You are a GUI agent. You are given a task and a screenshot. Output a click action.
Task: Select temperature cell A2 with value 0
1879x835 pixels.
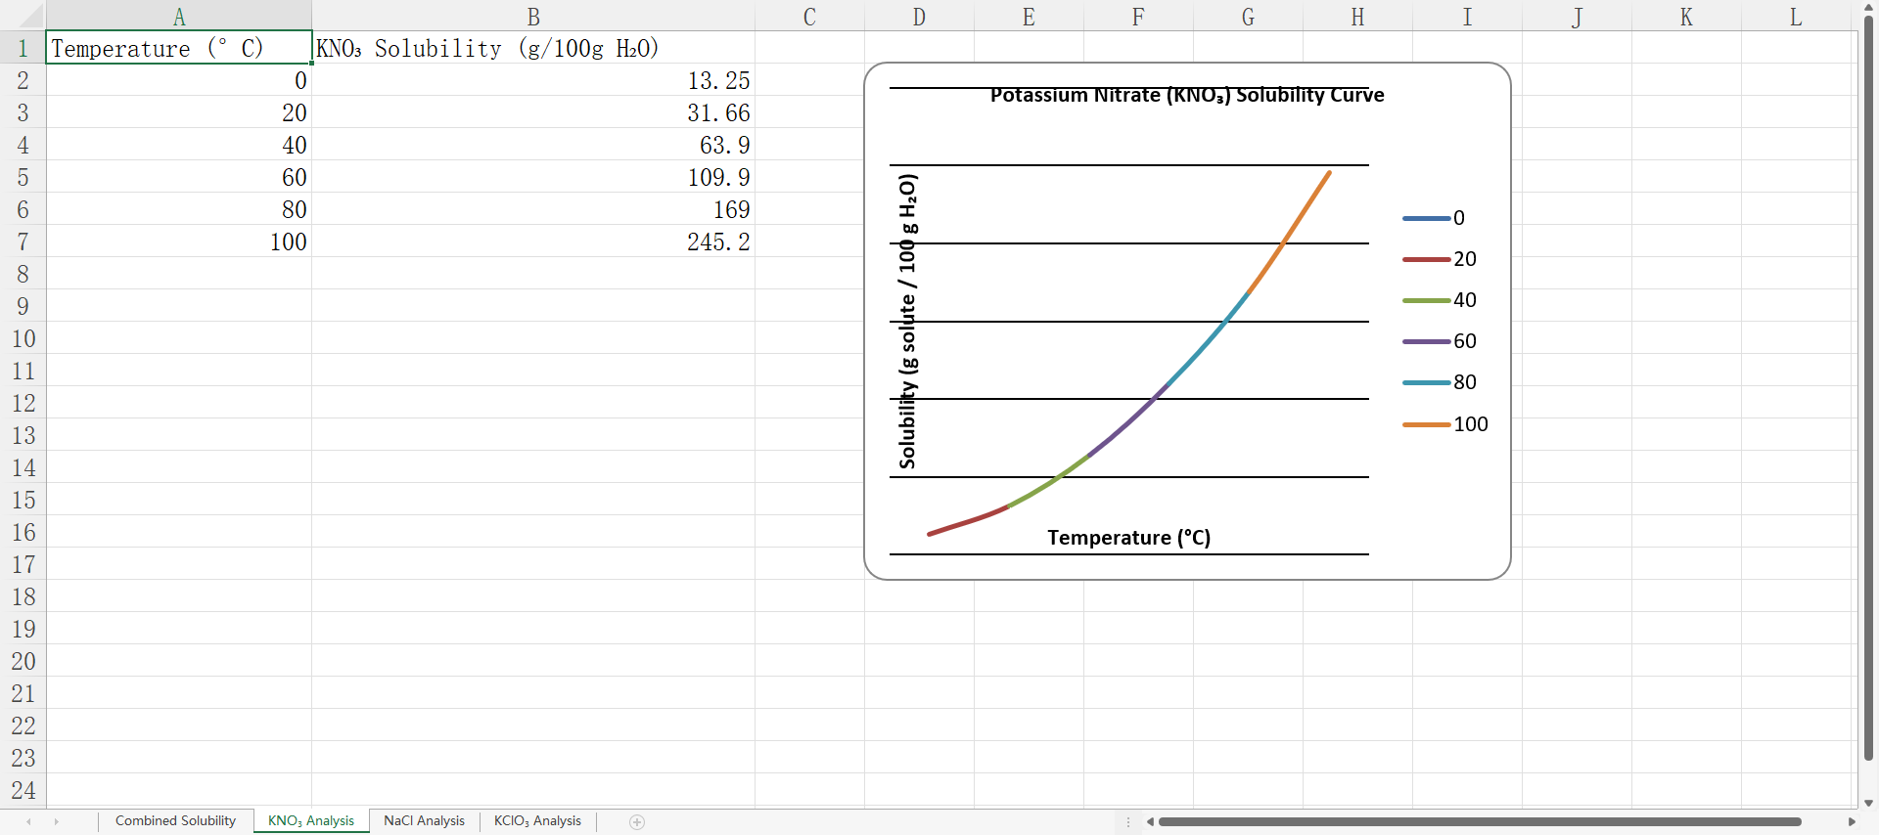pos(179,80)
